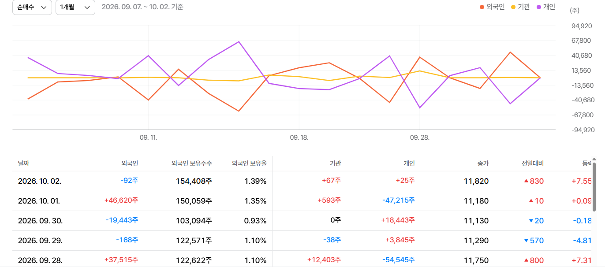605x267 pixels.
Task: Click the -19,443주 foreign net-sell value
Action: click(x=122, y=220)
